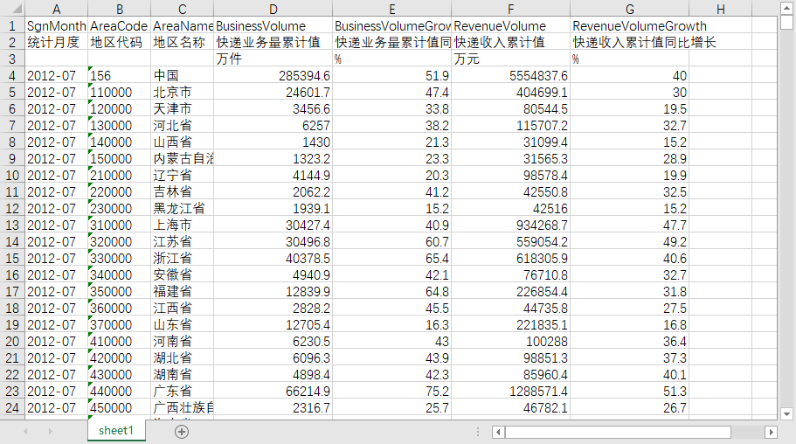Click revenue growth value 49.2
The image size is (796, 444).
[x=629, y=242]
